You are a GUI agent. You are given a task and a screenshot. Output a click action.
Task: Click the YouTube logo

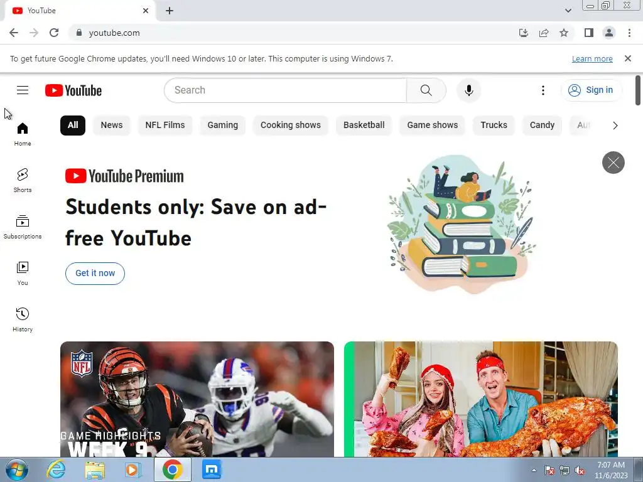click(73, 90)
